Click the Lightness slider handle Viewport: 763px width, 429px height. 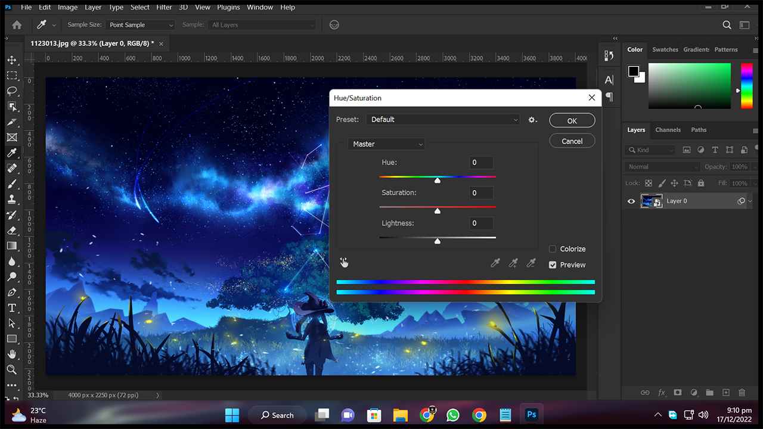point(438,241)
